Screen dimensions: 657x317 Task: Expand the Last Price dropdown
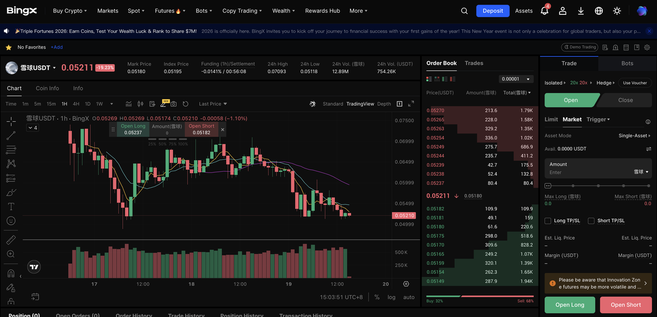212,104
